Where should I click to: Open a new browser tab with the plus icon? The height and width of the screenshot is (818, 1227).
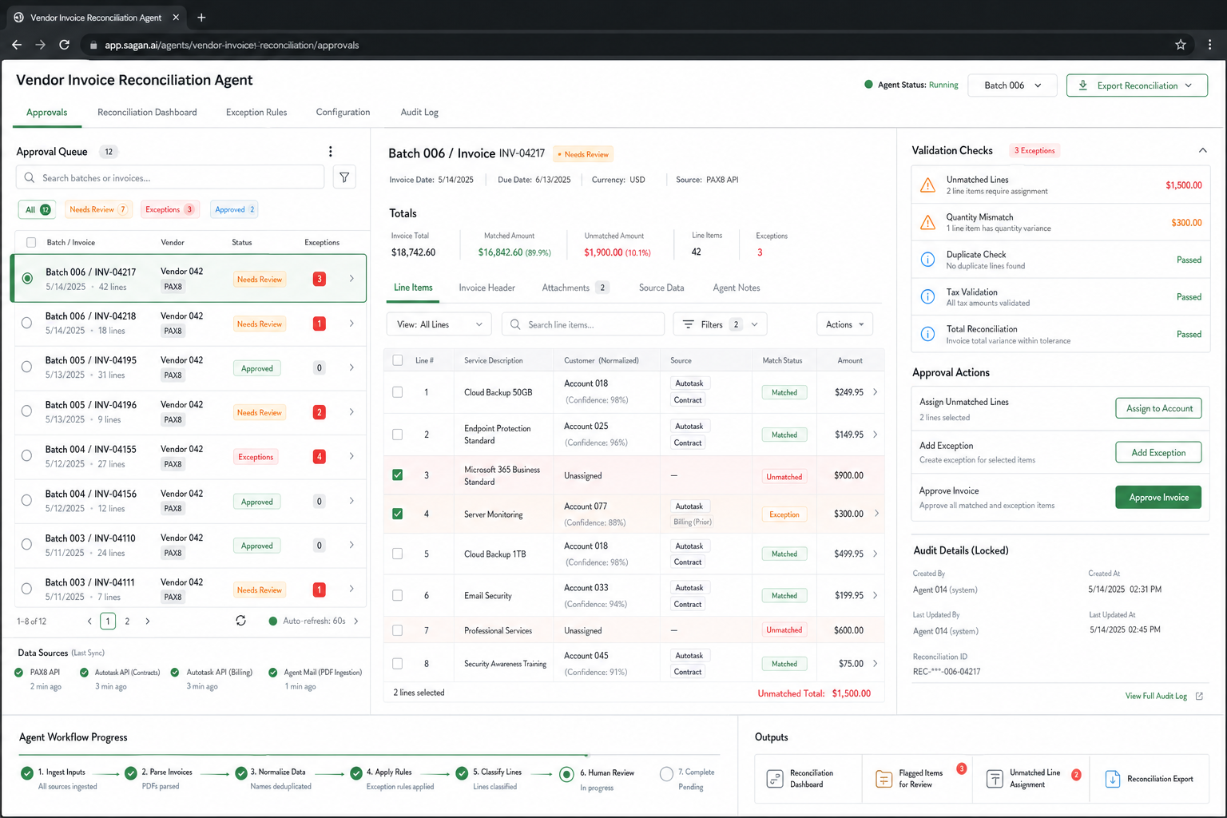(x=201, y=17)
